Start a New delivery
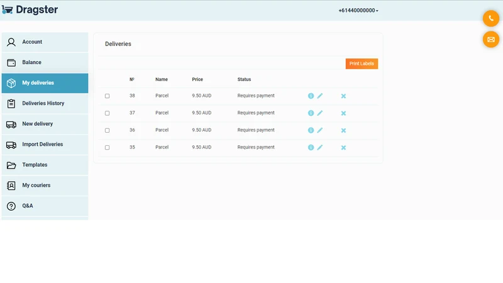Viewport: 503px width, 283px height. [45, 124]
